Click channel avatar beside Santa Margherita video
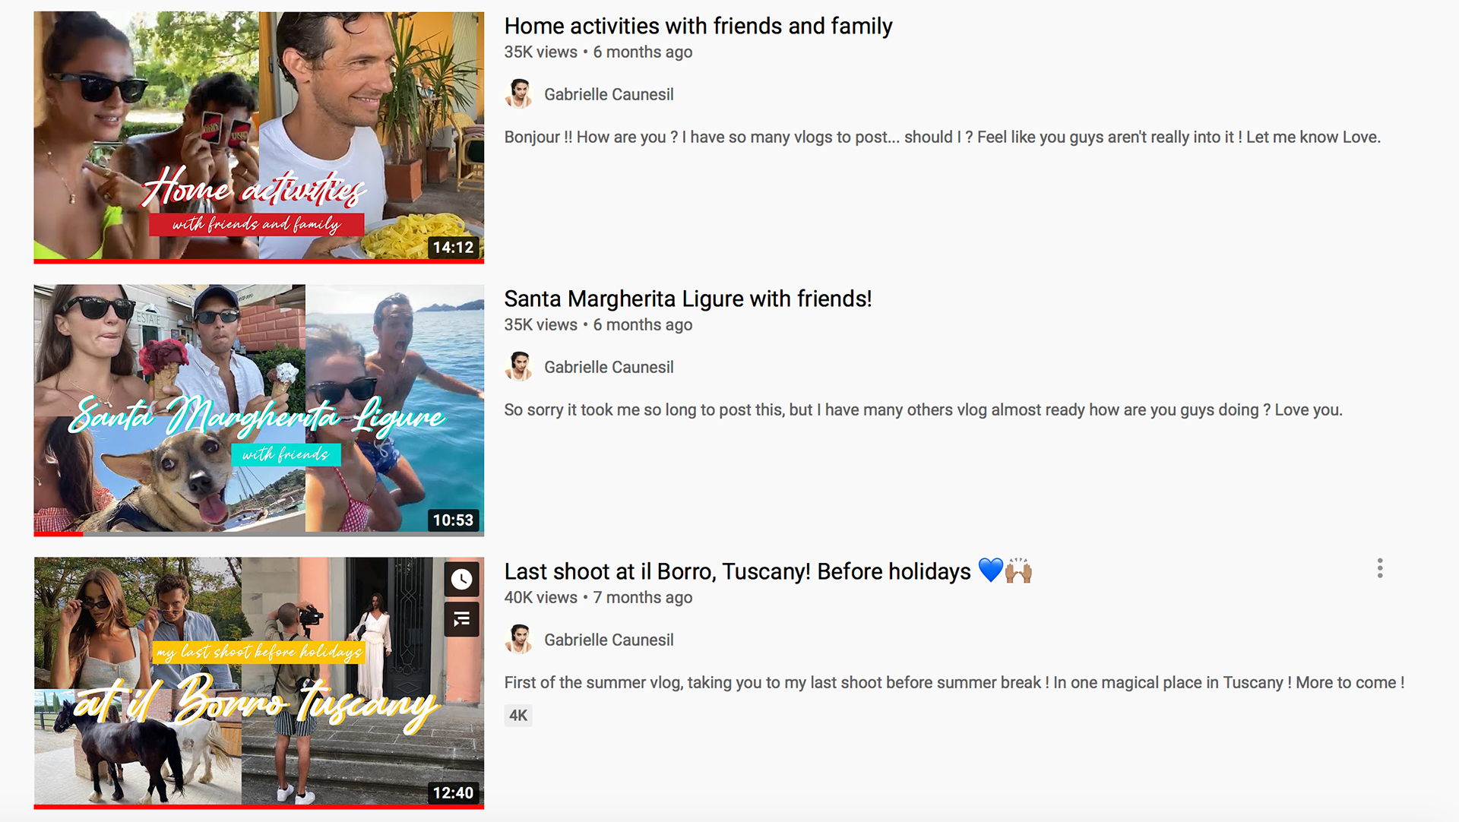Image resolution: width=1459 pixels, height=822 pixels. point(519,367)
